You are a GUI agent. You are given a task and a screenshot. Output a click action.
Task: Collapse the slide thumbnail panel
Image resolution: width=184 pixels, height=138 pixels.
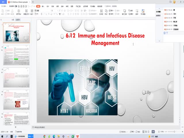[1, 20]
